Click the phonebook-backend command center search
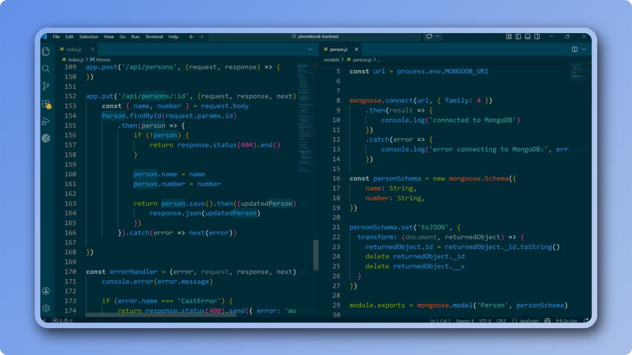 pos(314,37)
